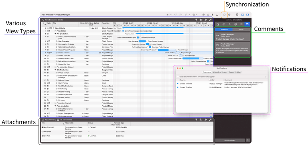The image size is (308, 145).
Task: Select Comments tab in Notifications window
Action: coord(207,72)
